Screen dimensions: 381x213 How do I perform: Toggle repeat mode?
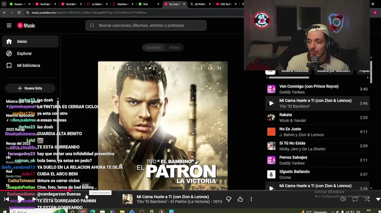coord(355,199)
